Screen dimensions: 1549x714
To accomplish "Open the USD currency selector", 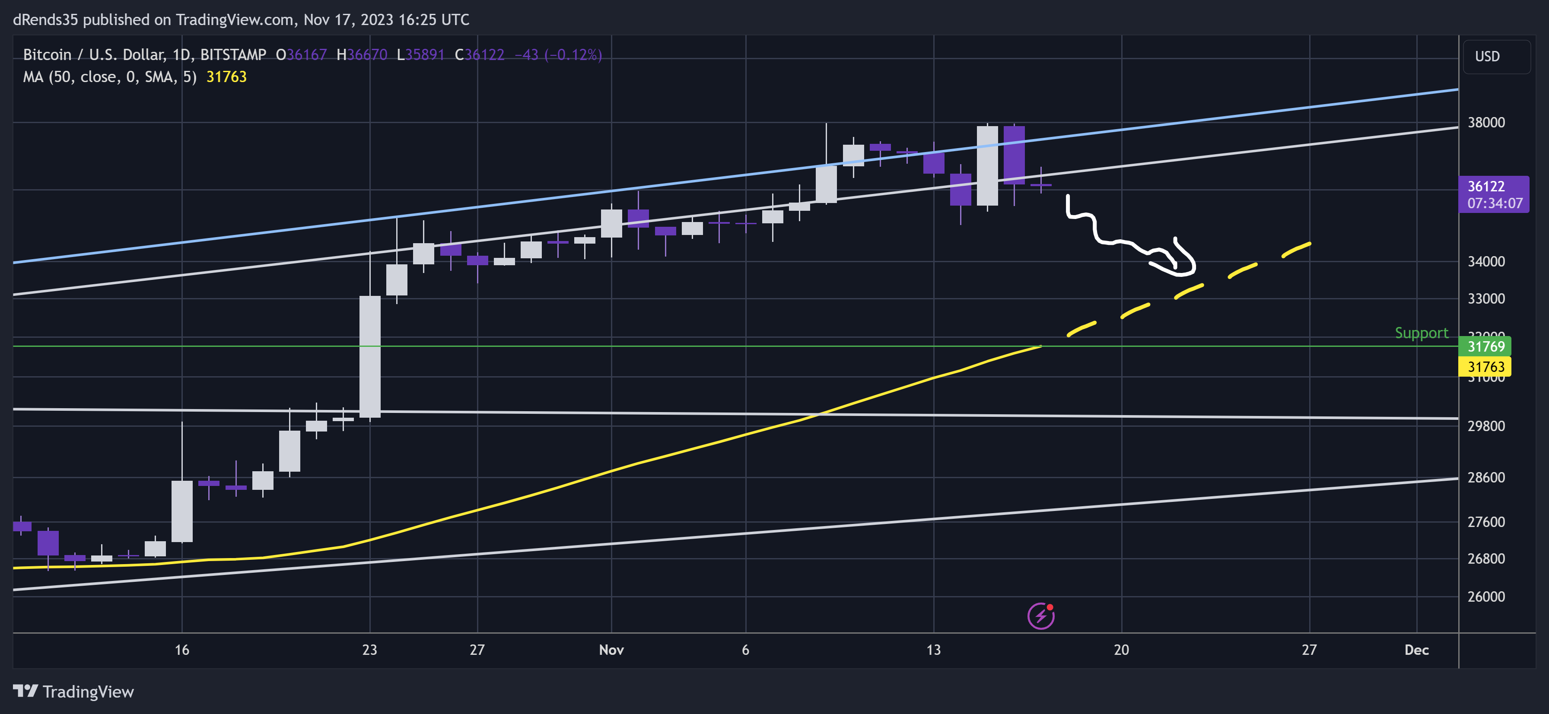I will point(1496,57).
